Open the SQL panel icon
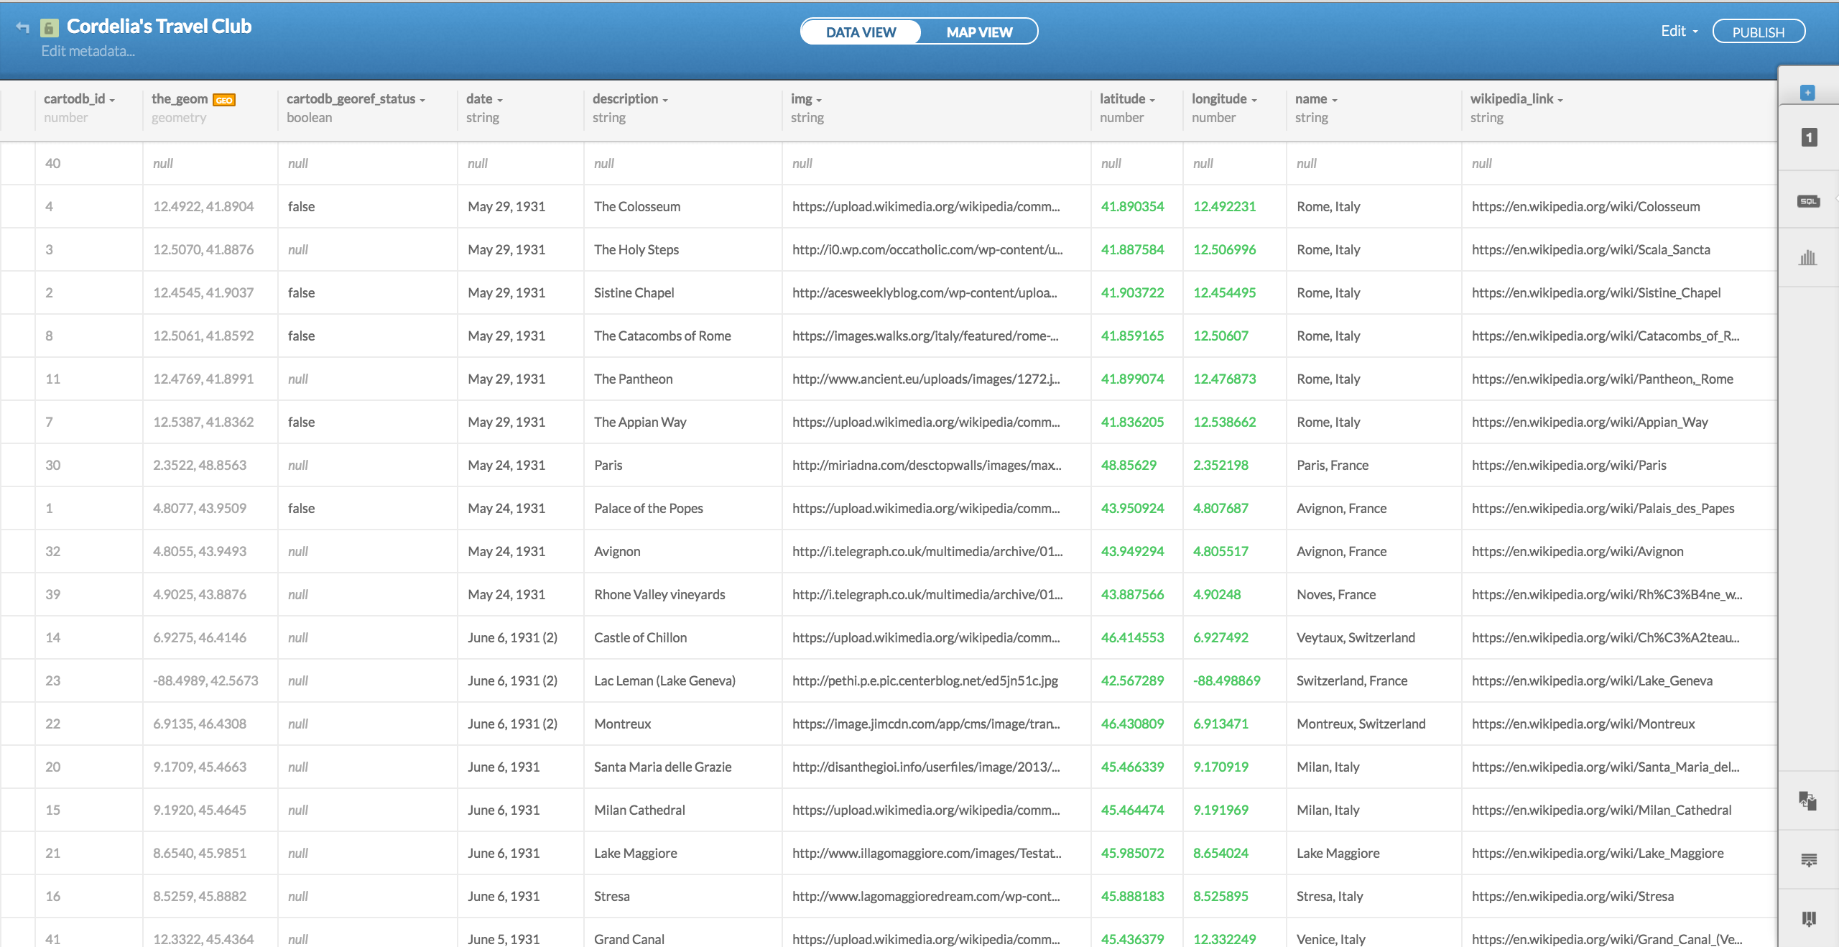Screen dimensions: 1839x947 coord(1808,201)
